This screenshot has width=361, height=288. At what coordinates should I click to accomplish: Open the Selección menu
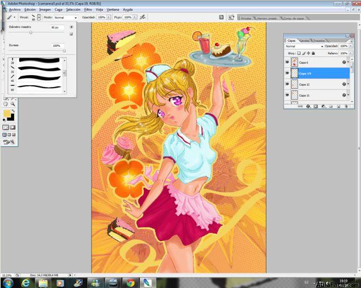(73, 10)
